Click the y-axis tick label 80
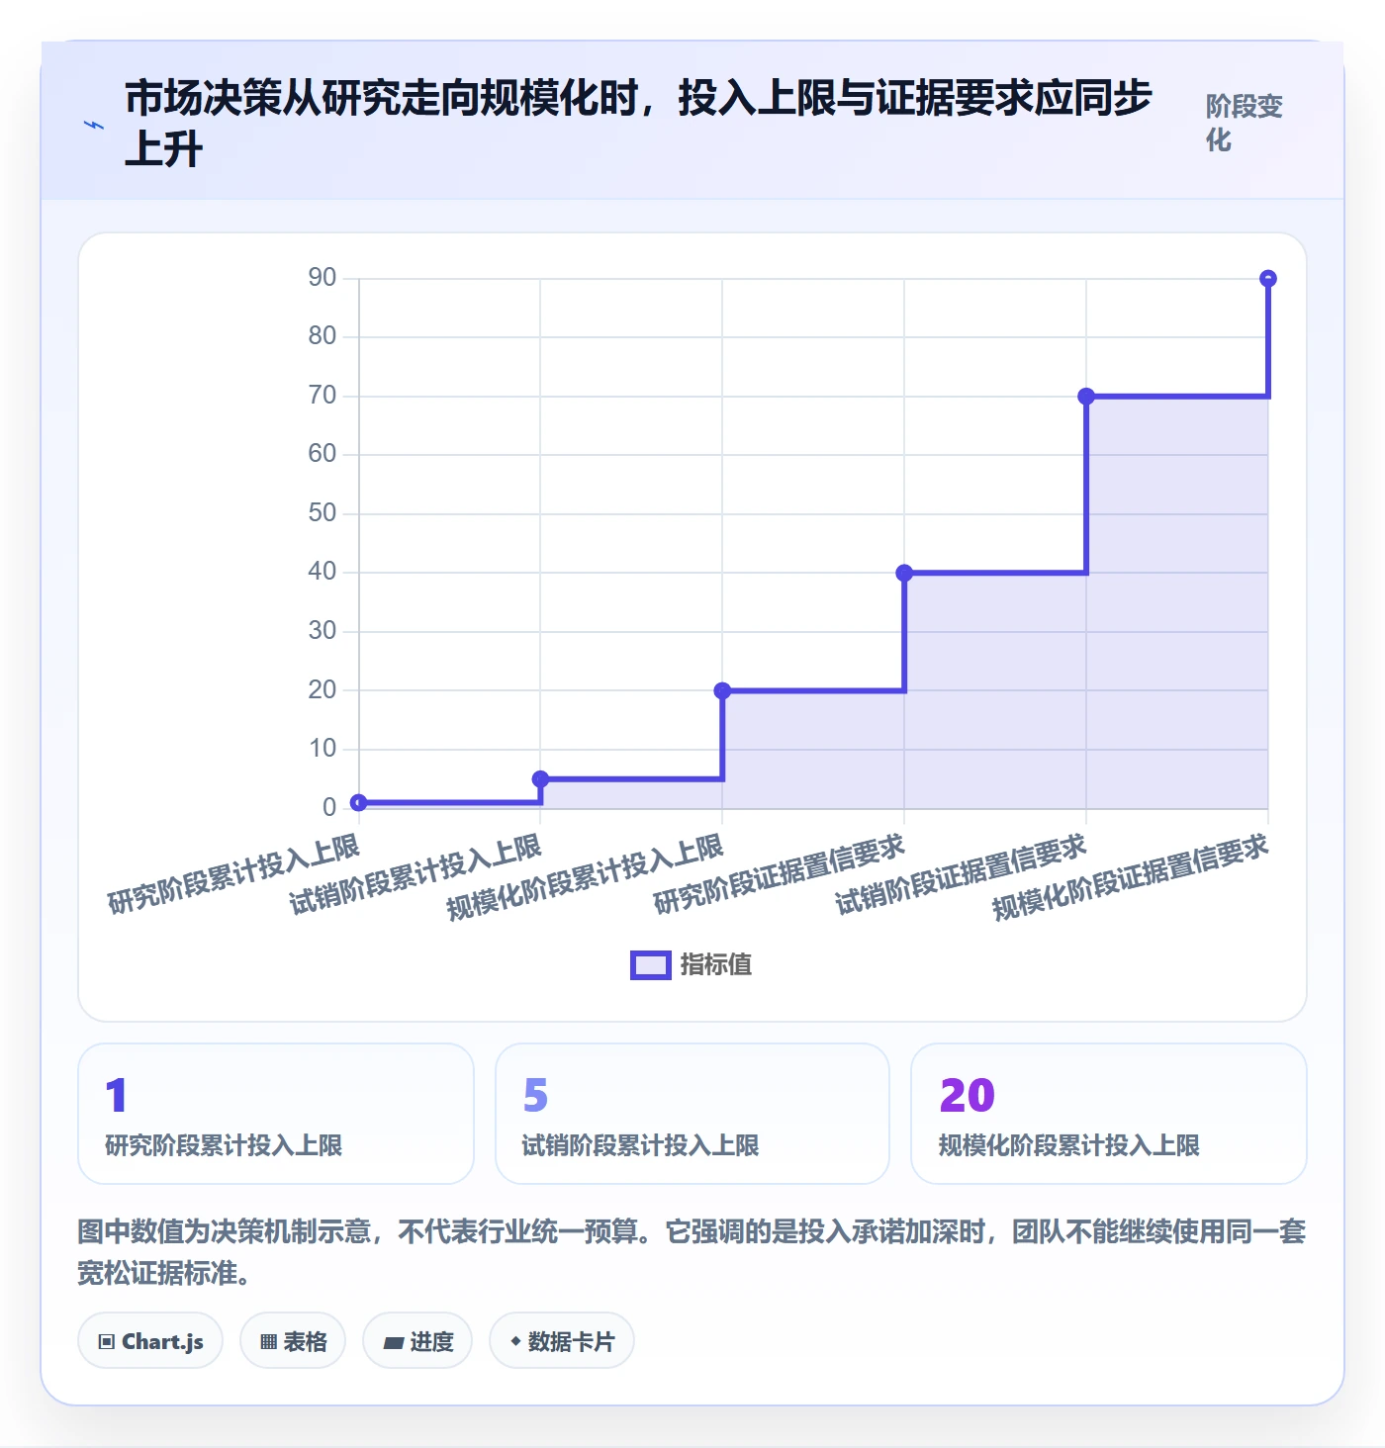1385x1448 pixels. (x=323, y=336)
